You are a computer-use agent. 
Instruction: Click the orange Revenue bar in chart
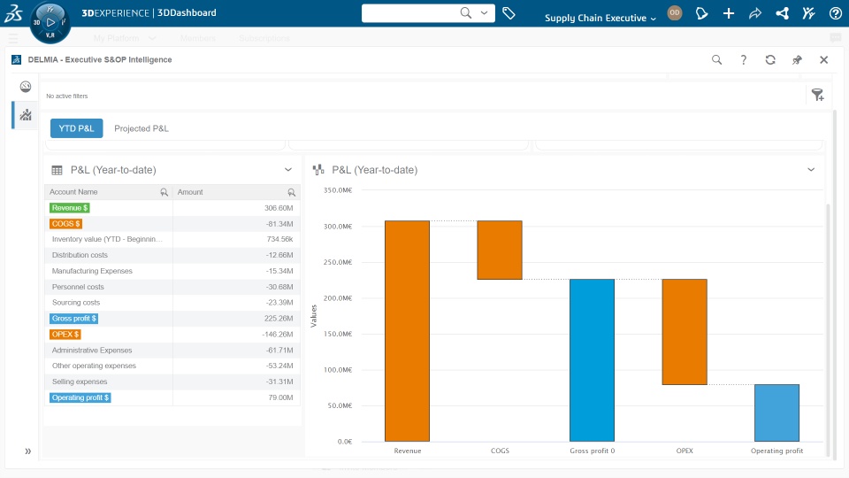[407, 330]
